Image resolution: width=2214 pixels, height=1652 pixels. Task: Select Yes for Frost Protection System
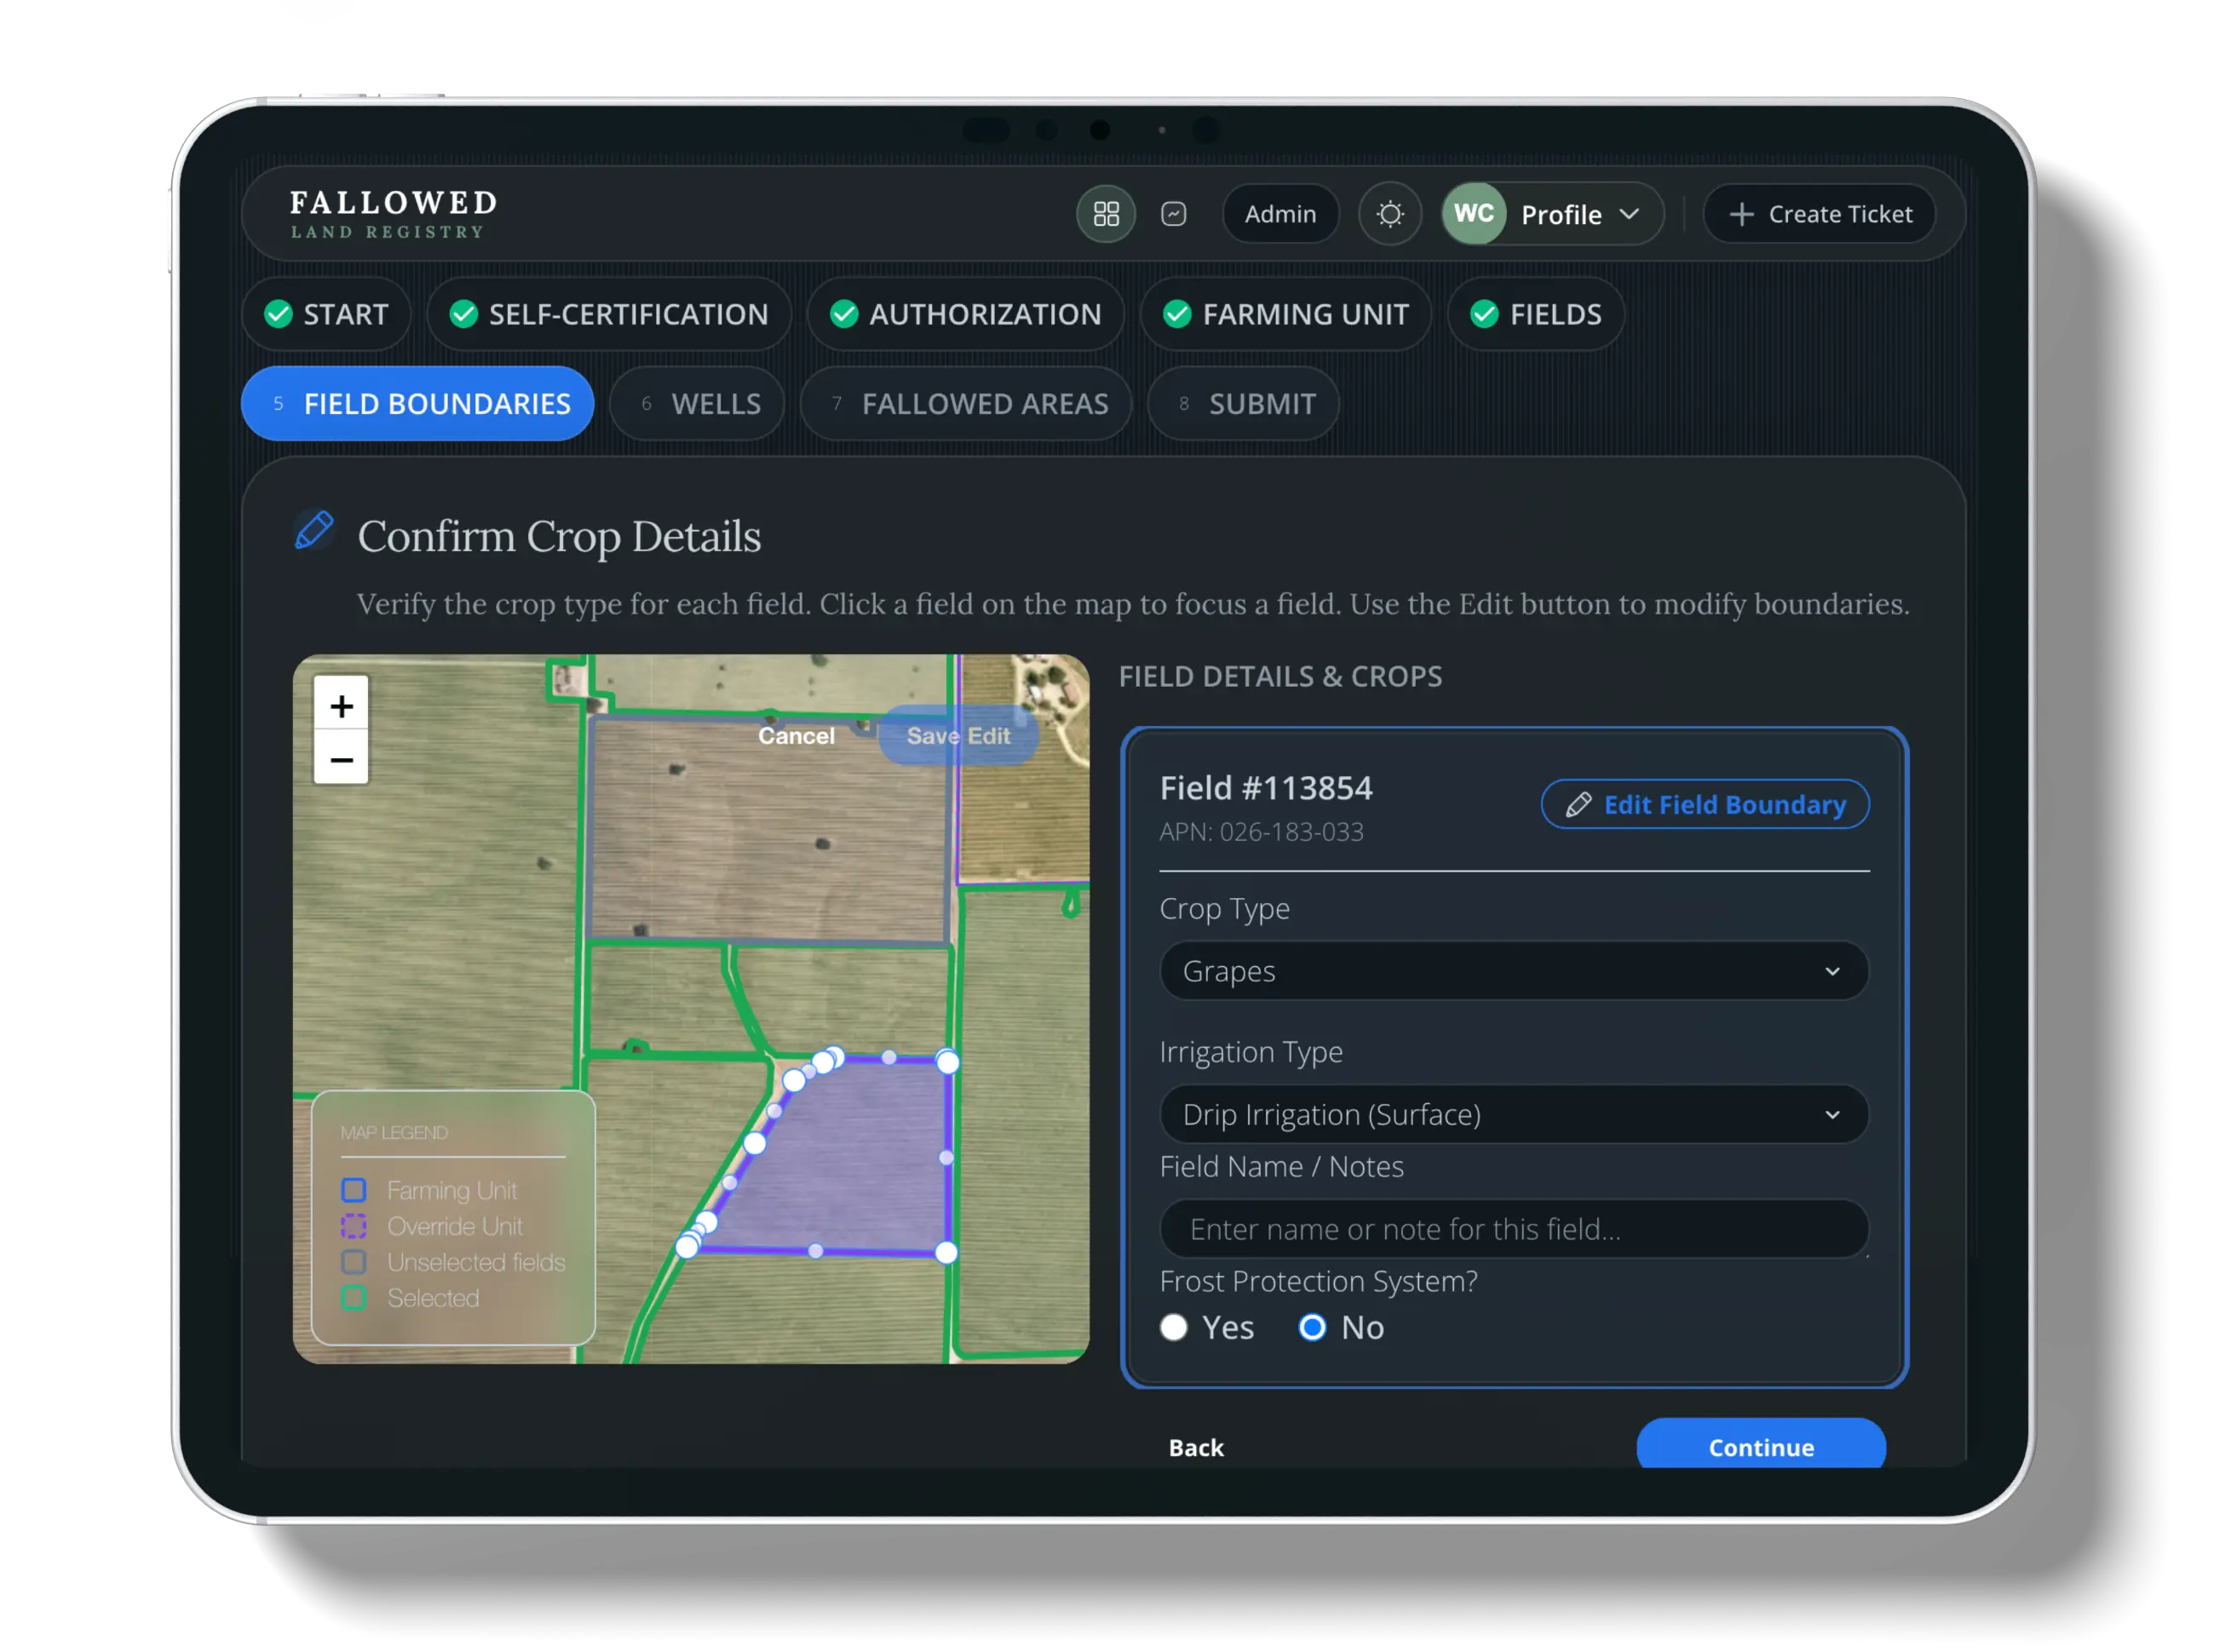[1174, 1327]
